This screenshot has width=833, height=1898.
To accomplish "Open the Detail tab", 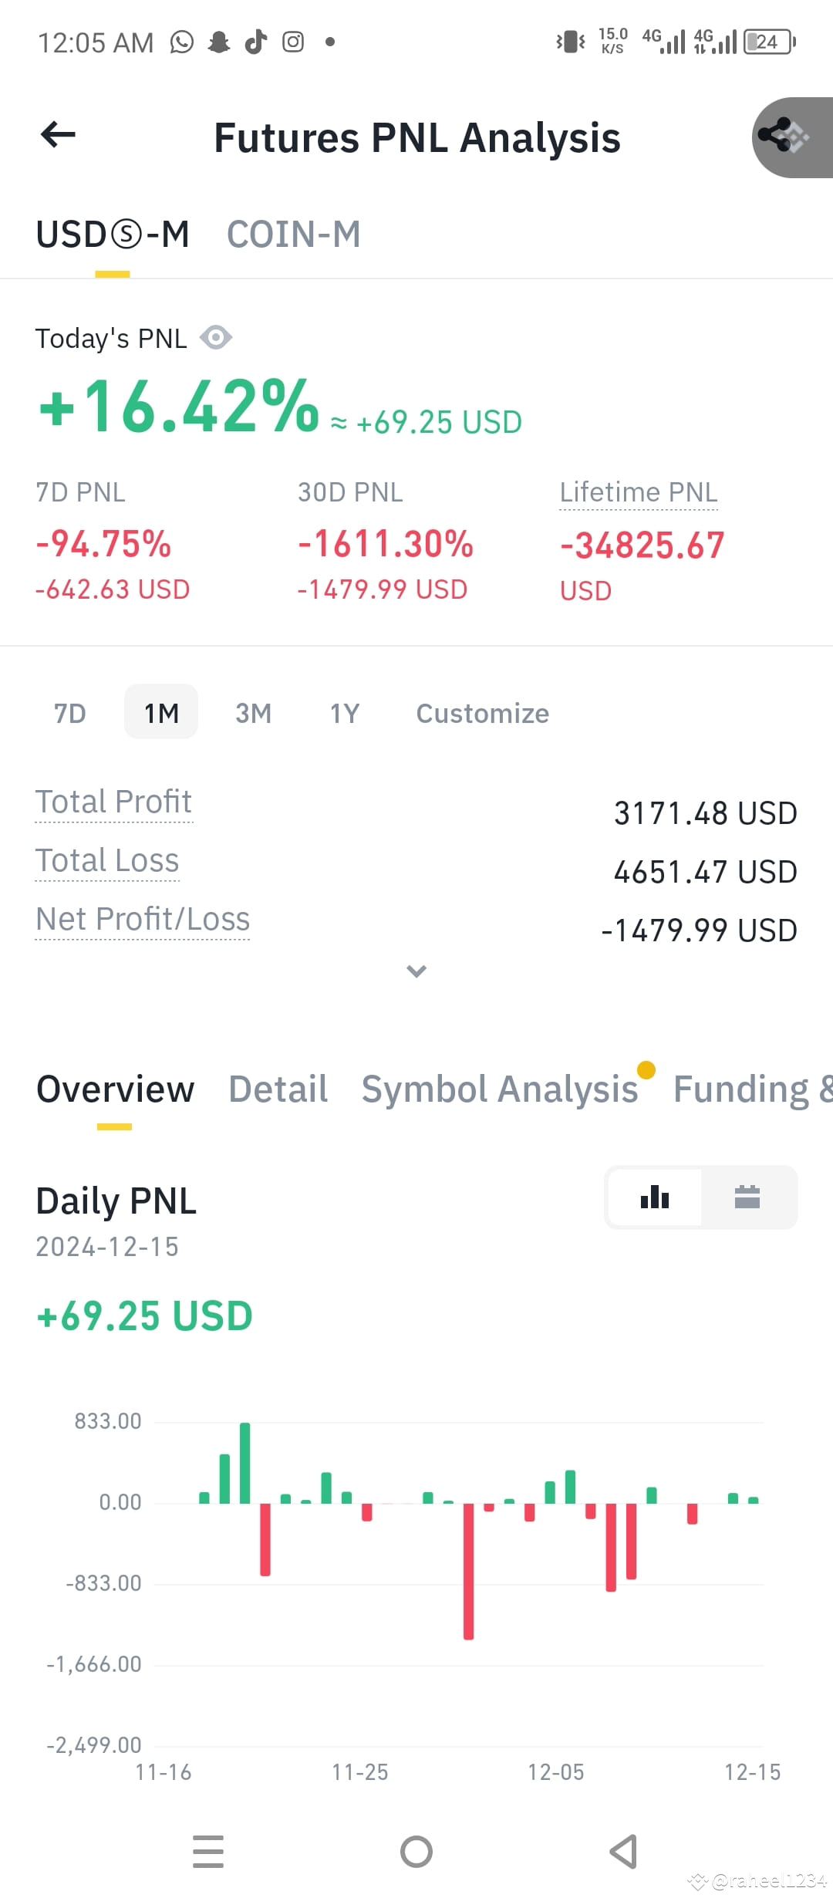I will tap(278, 1089).
